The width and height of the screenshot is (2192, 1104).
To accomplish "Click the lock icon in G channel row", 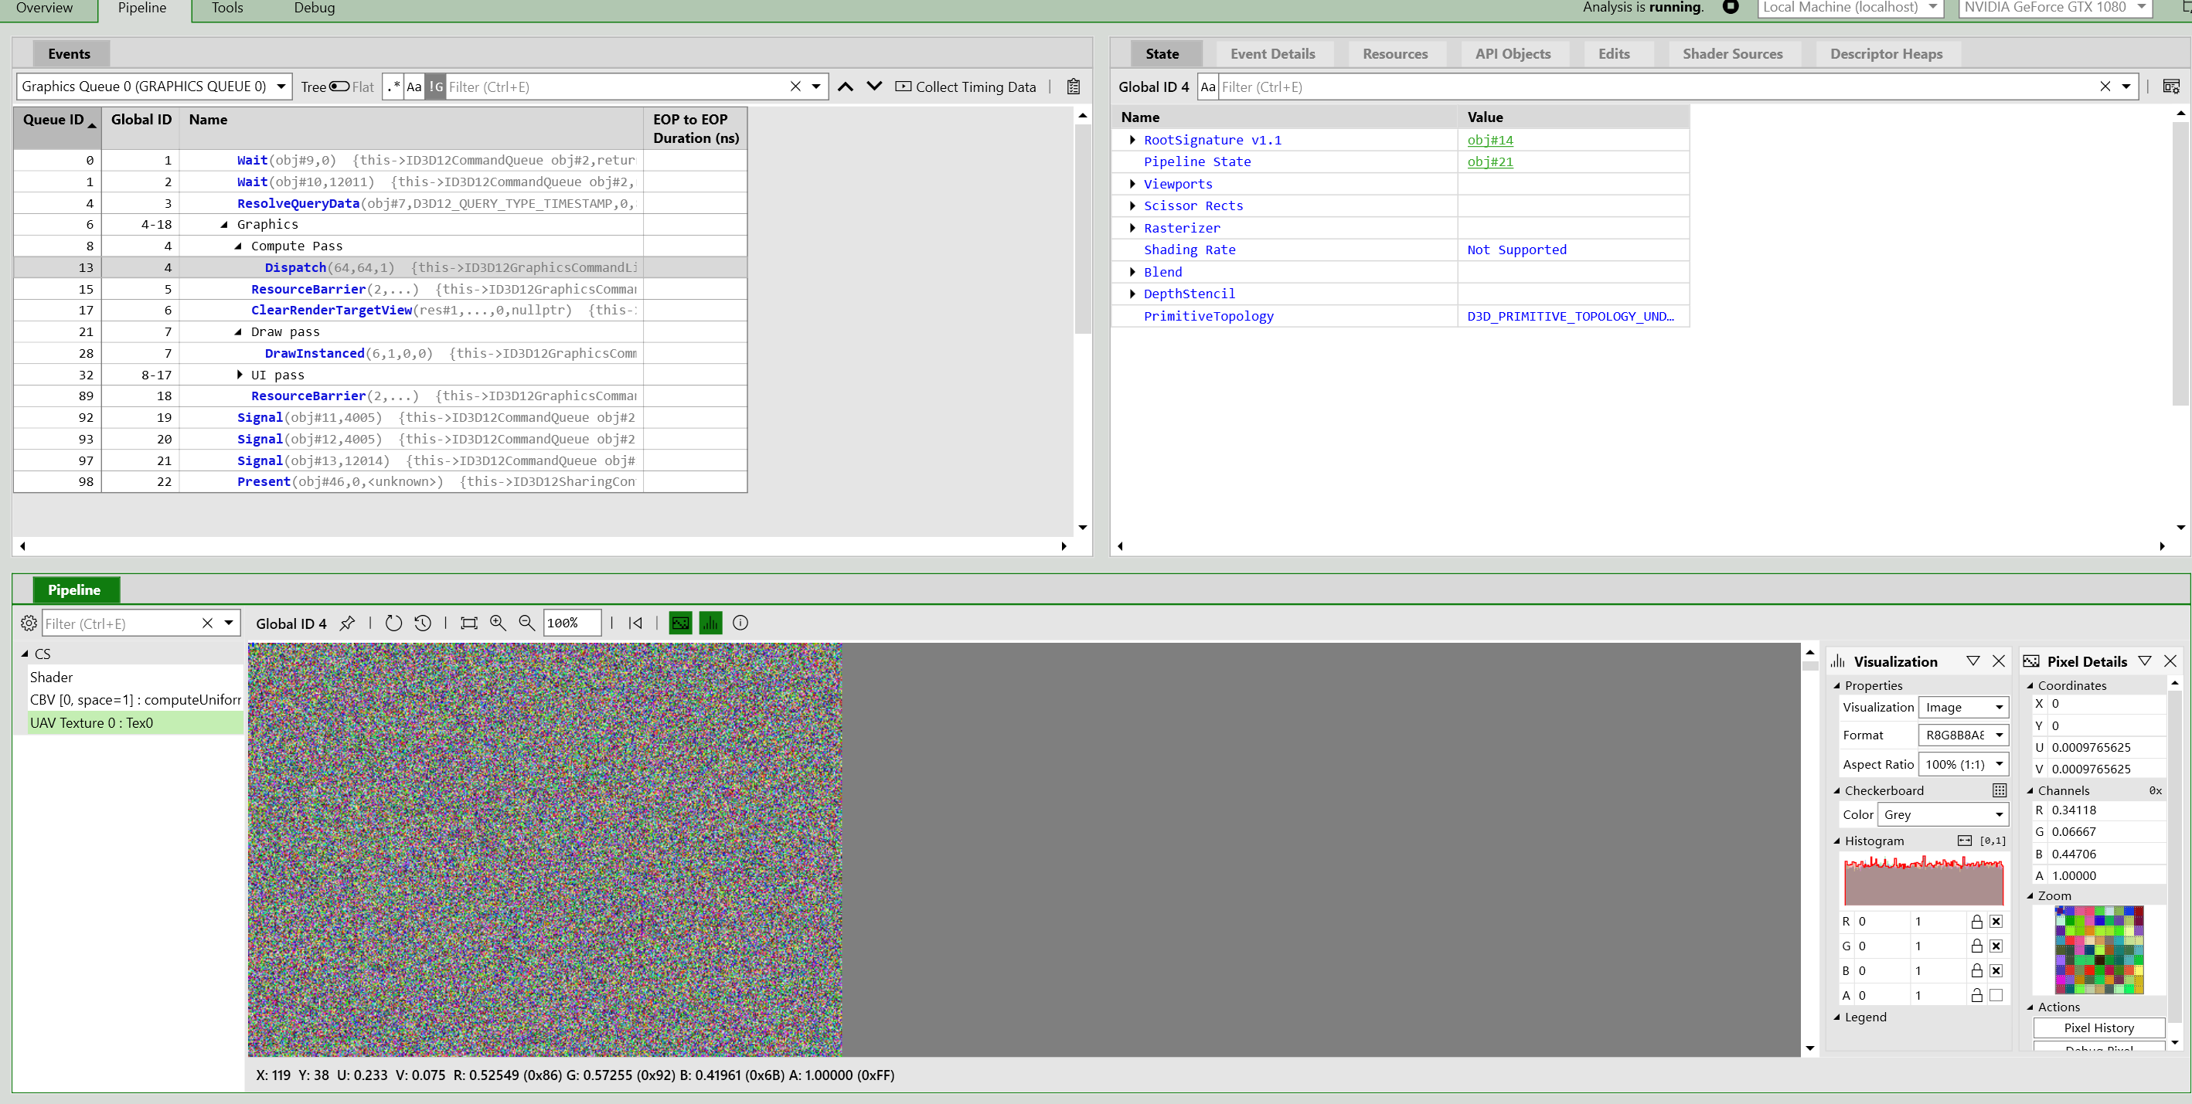I will point(1976,946).
